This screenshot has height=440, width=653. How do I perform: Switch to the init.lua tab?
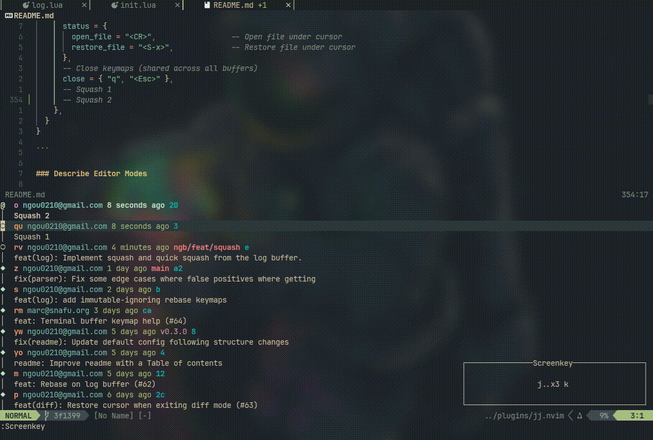point(137,5)
